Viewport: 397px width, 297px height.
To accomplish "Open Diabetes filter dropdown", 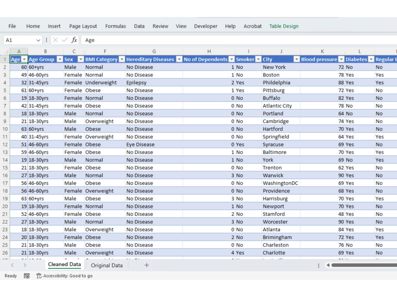I will point(371,59).
